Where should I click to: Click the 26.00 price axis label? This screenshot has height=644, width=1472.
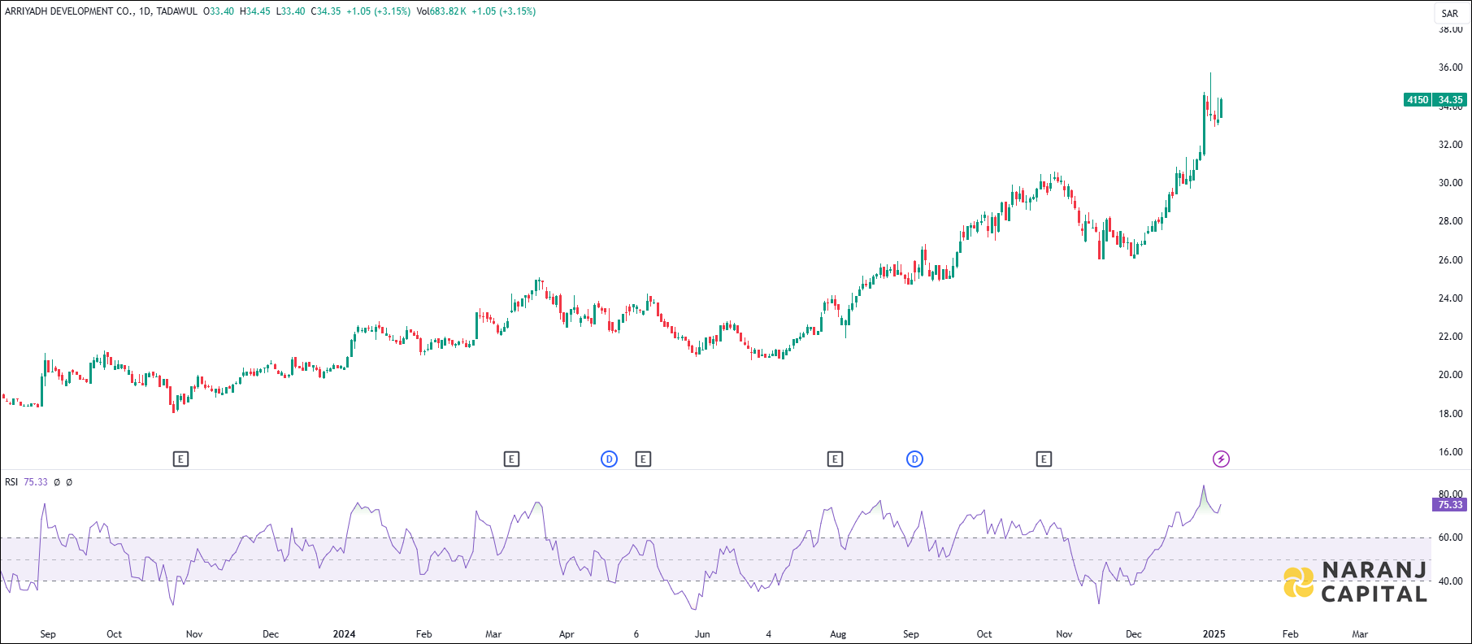click(1450, 260)
